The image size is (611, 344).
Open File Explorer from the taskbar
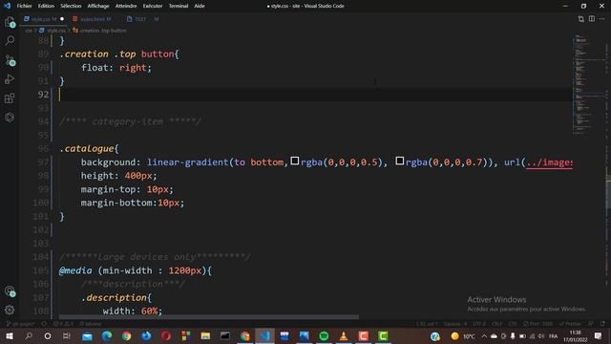205,335
